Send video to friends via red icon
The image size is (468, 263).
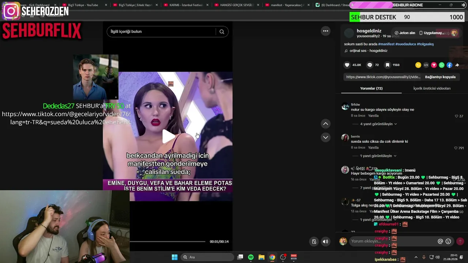434,65
